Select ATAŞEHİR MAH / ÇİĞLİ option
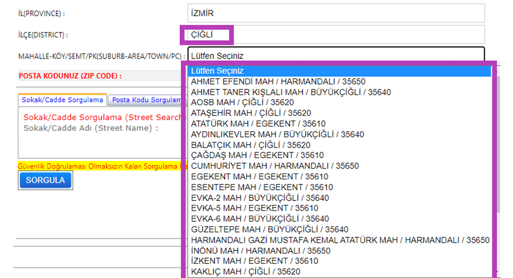 [250, 113]
